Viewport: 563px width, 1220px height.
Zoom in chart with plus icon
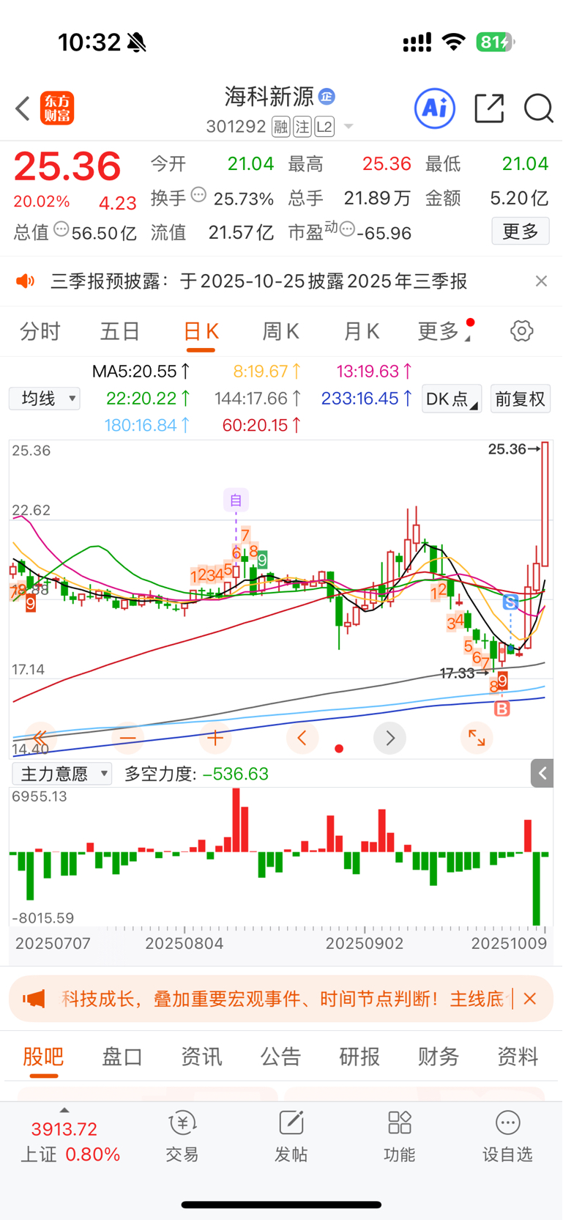click(x=215, y=738)
